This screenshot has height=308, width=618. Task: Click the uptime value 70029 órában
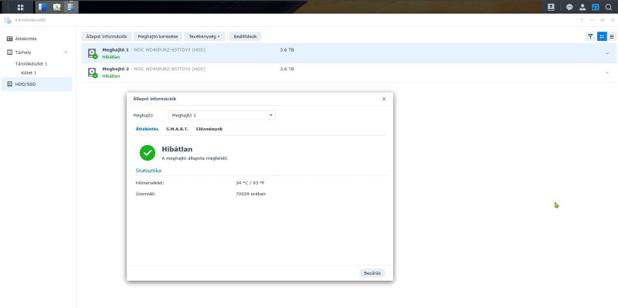tap(250, 194)
